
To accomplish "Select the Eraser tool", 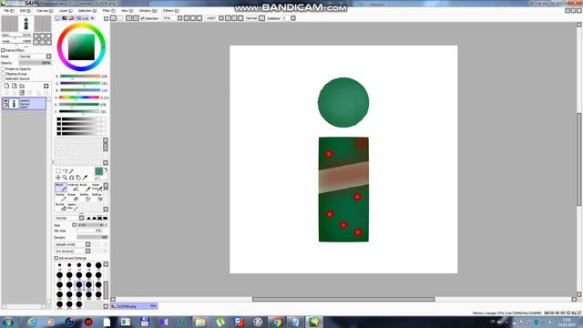I will 73,197.
